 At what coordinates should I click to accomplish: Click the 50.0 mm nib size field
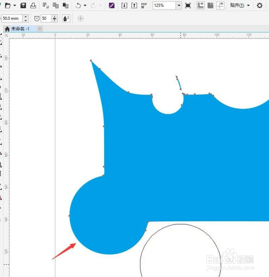tap(12, 18)
